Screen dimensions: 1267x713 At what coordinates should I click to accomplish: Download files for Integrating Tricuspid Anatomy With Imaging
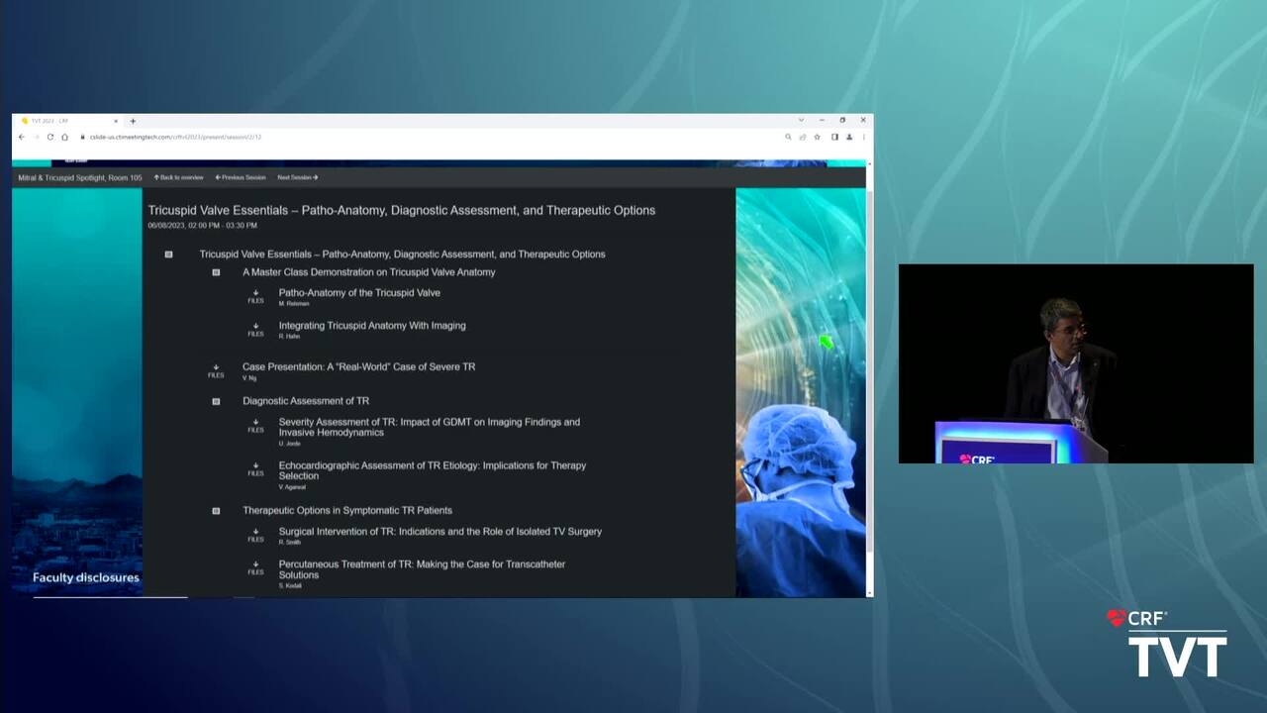[255, 329]
